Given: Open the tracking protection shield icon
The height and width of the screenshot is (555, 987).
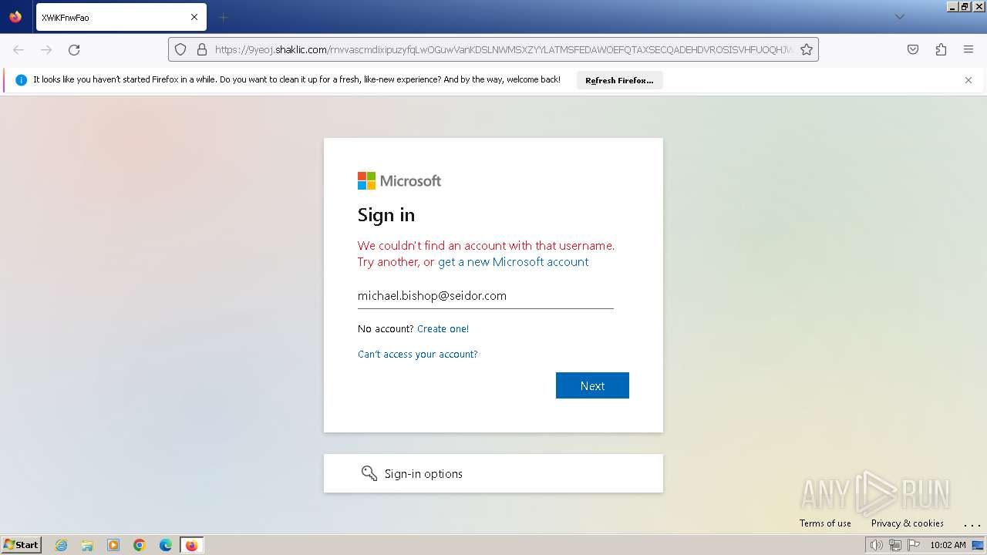Looking at the screenshot, I should (180, 49).
